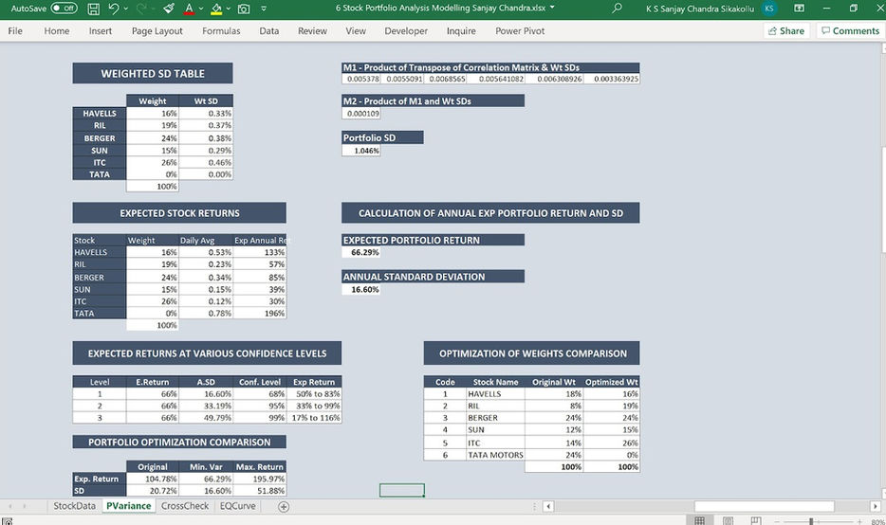Open Customize Quick Access Toolbar dropdown
This screenshot has width=886, height=525.
click(x=264, y=9)
